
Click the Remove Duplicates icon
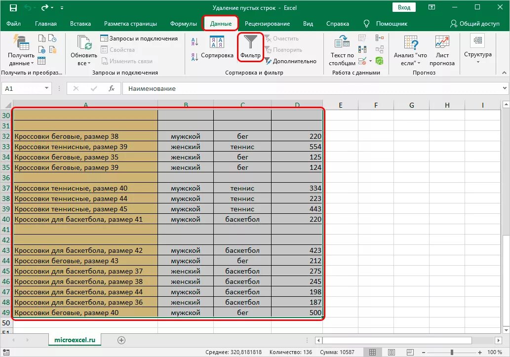point(362,49)
